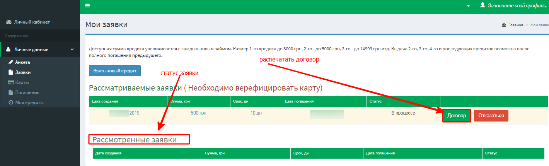Open the Анкета menu item
The image size is (549, 166).
(x=22, y=62)
